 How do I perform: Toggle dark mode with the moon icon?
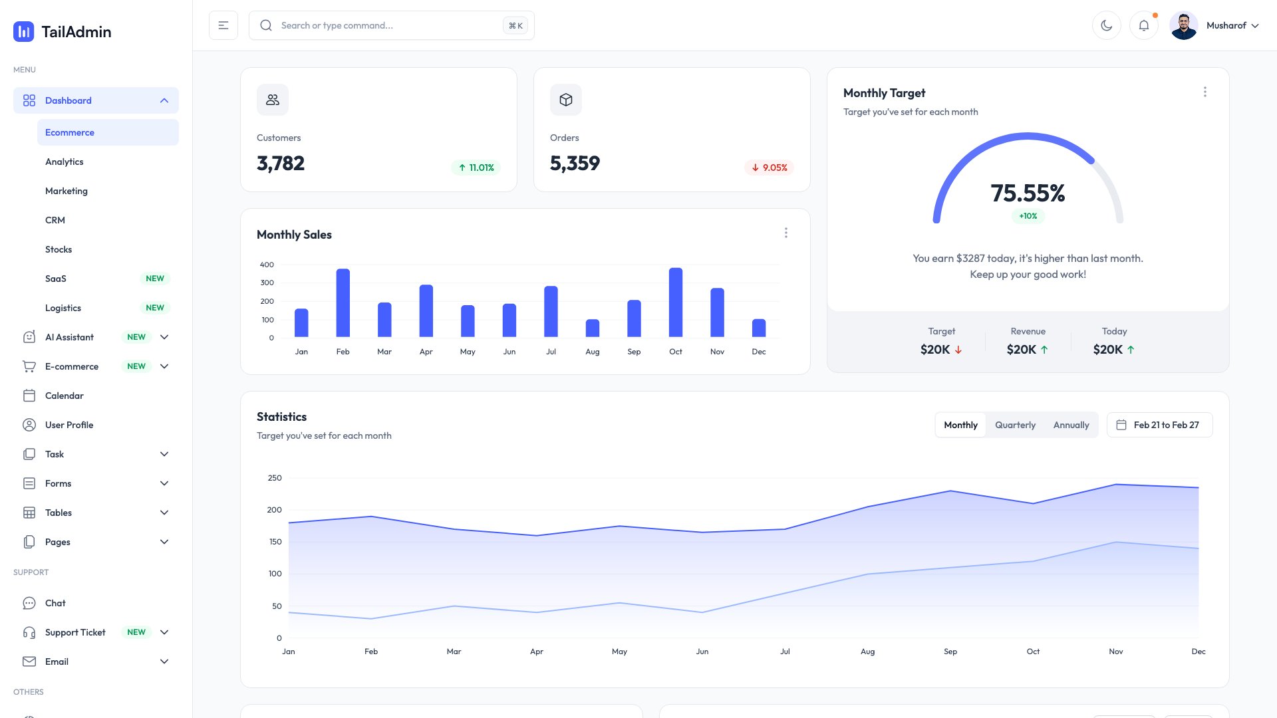pos(1107,25)
